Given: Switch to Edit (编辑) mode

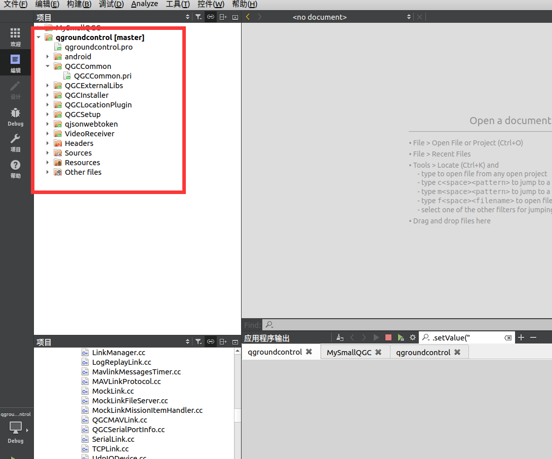Looking at the screenshot, I should (x=15, y=63).
